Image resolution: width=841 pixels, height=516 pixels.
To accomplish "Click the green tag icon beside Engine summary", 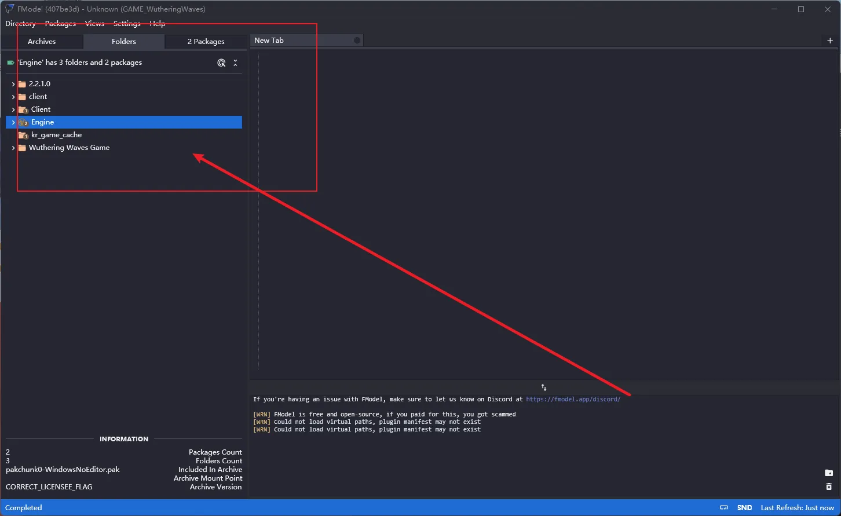I will (x=10, y=63).
